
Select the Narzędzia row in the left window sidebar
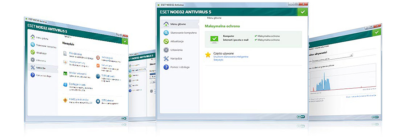pos(43,68)
